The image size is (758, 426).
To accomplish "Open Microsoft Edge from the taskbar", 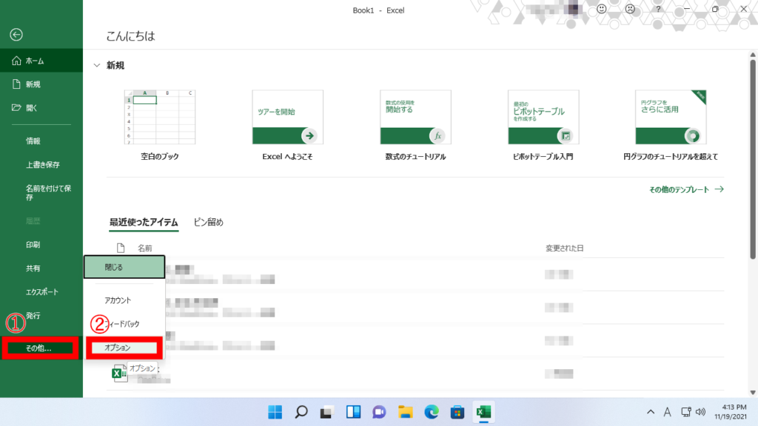I will 432,412.
